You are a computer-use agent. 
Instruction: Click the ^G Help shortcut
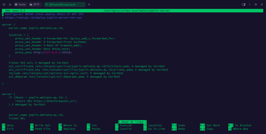(8, 125)
